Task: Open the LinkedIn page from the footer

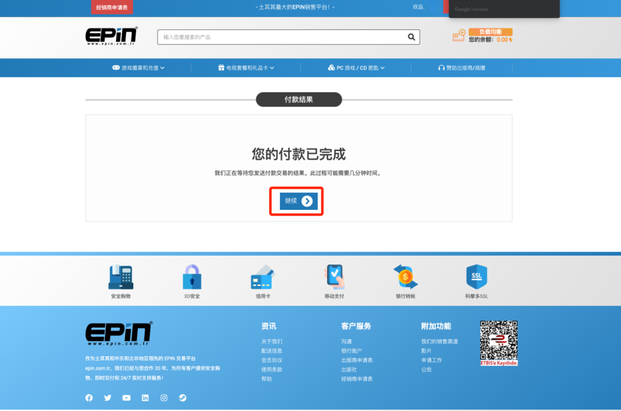Action: pyautogui.click(x=145, y=398)
